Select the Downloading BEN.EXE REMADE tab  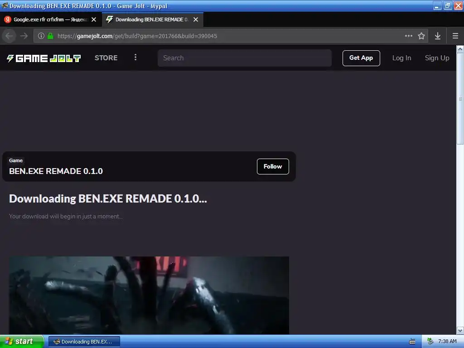tap(153, 19)
